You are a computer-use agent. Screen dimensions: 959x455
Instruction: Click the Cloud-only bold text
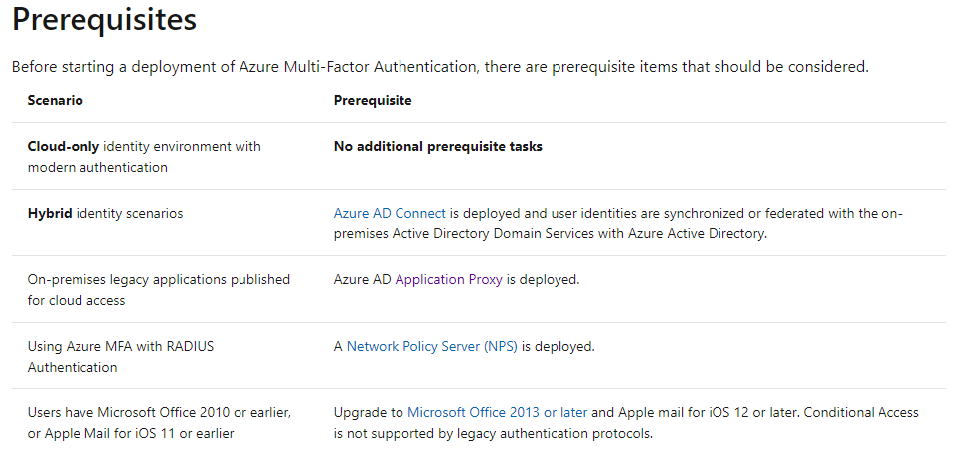[63, 147]
